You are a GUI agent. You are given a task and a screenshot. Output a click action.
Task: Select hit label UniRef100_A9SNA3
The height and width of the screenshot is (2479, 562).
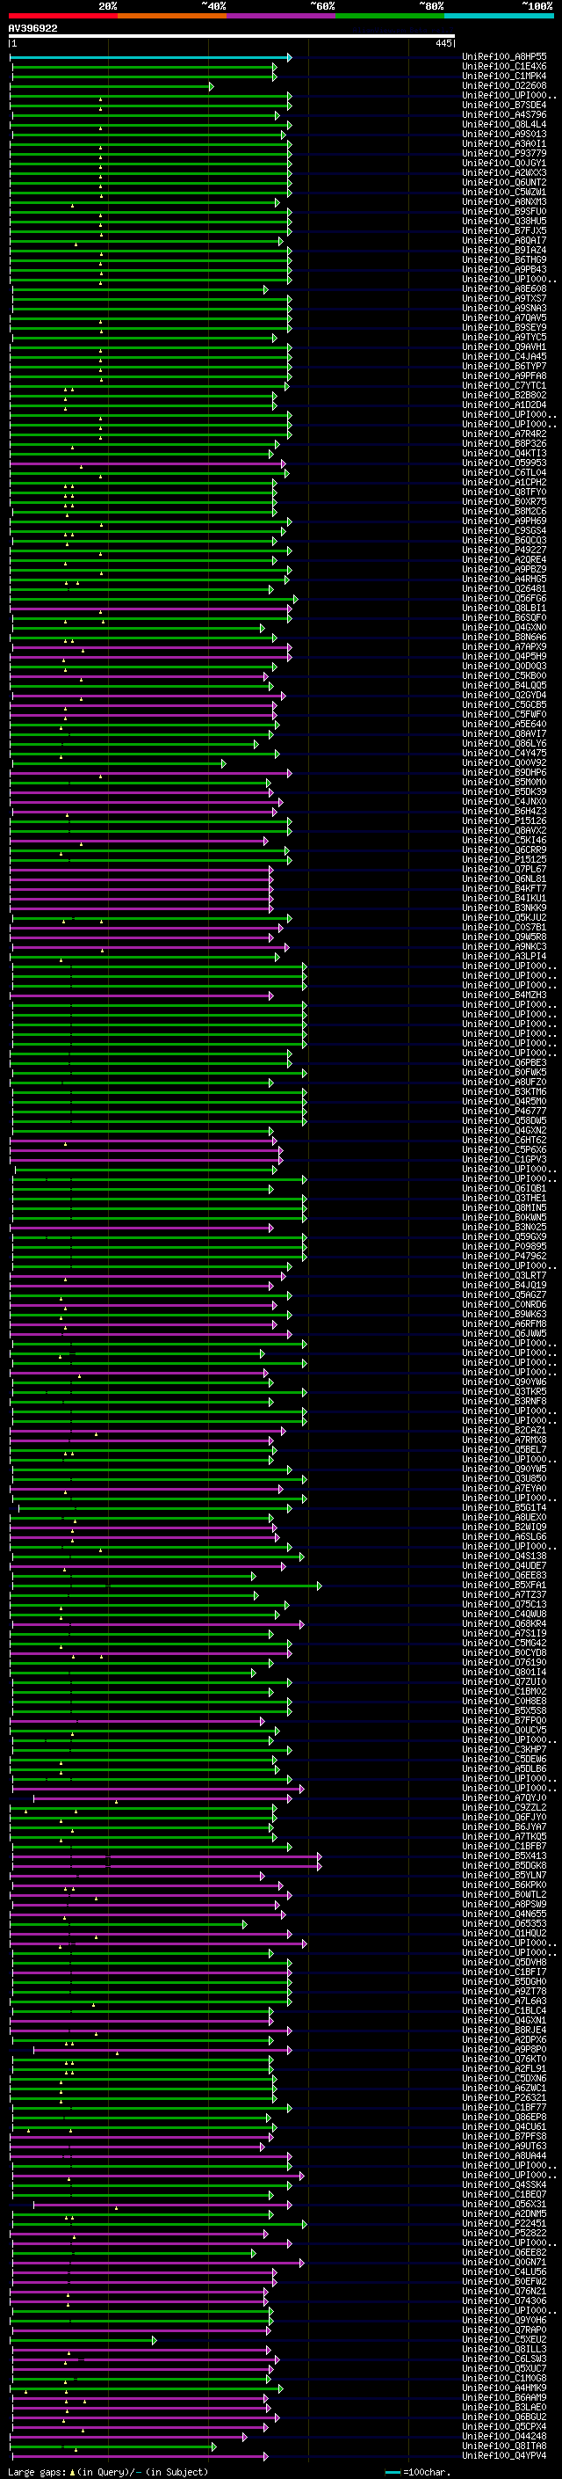coord(504,308)
